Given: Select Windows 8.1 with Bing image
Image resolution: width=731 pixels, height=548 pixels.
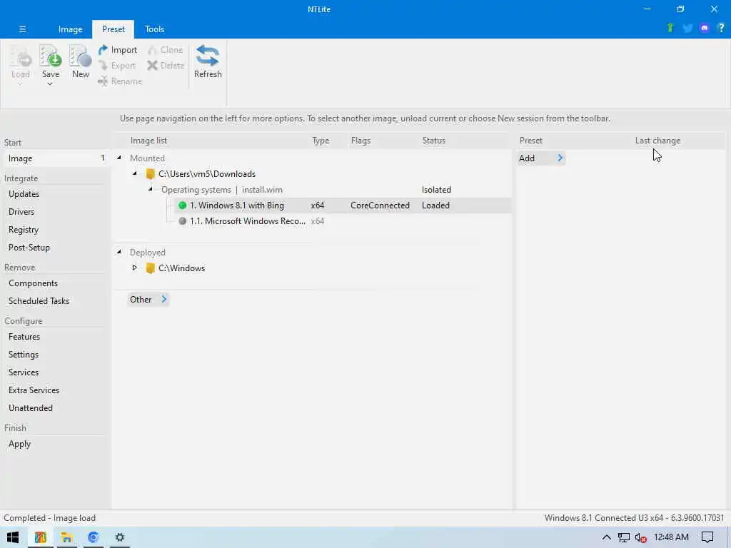Looking at the screenshot, I should [343, 205].
